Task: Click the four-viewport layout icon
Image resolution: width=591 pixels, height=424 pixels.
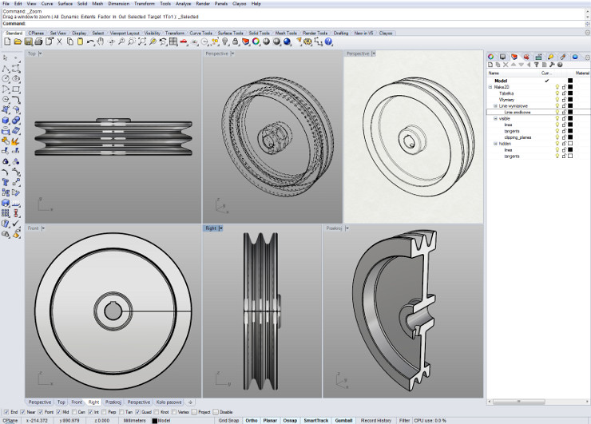Action: click(x=173, y=42)
